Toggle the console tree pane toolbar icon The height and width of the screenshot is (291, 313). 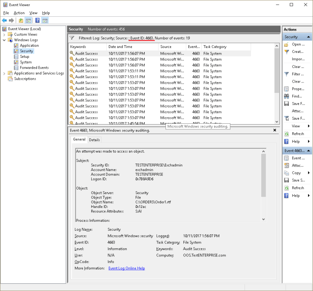29,20
